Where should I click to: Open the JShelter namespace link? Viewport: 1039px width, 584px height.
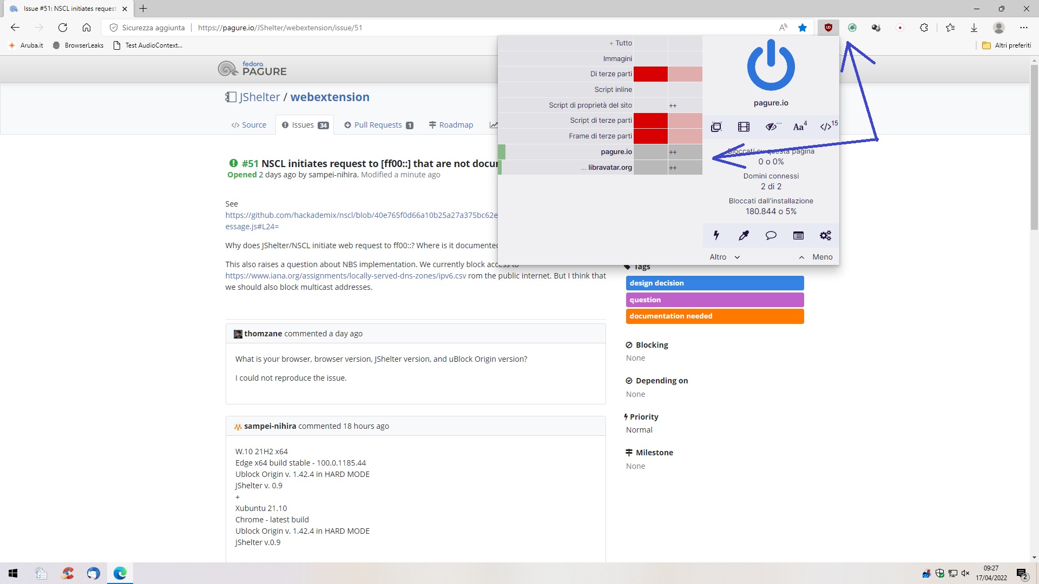click(x=260, y=97)
